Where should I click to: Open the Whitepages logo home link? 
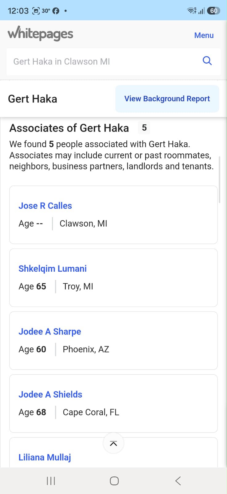click(x=40, y=33)
